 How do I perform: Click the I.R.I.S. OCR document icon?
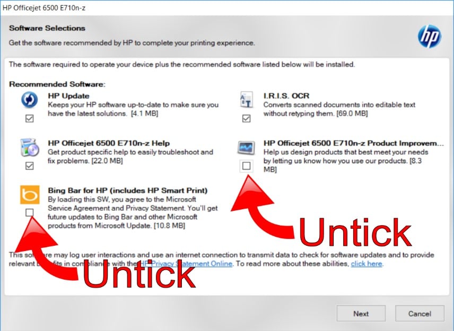pyautogui.click(x=247, y=100)
